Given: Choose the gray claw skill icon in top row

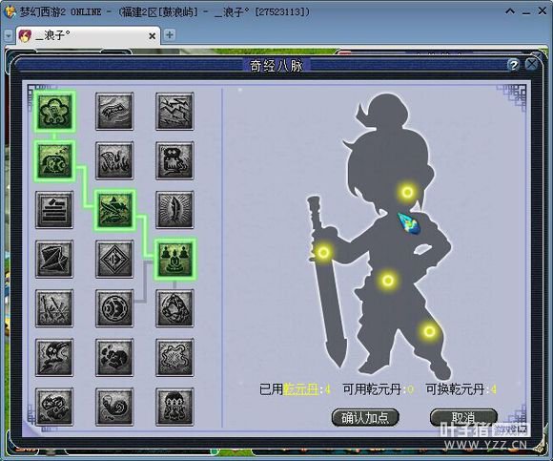Looking at the screenshot, I should tap(114, 111).
